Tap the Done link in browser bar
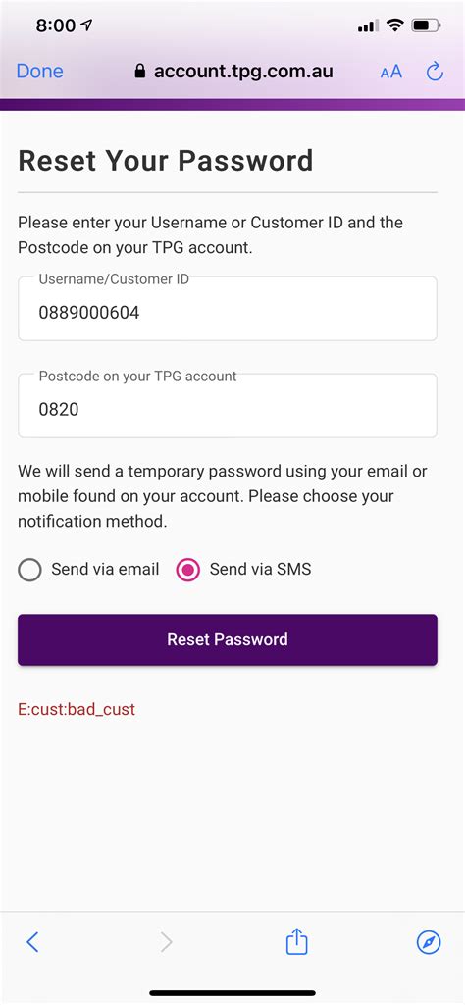465x1005 pixels. point(40,72)
